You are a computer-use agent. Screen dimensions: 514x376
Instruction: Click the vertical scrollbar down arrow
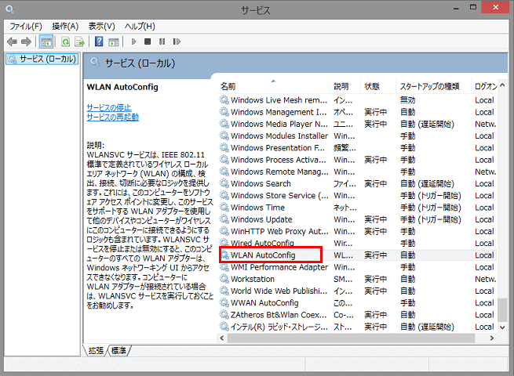502,327
